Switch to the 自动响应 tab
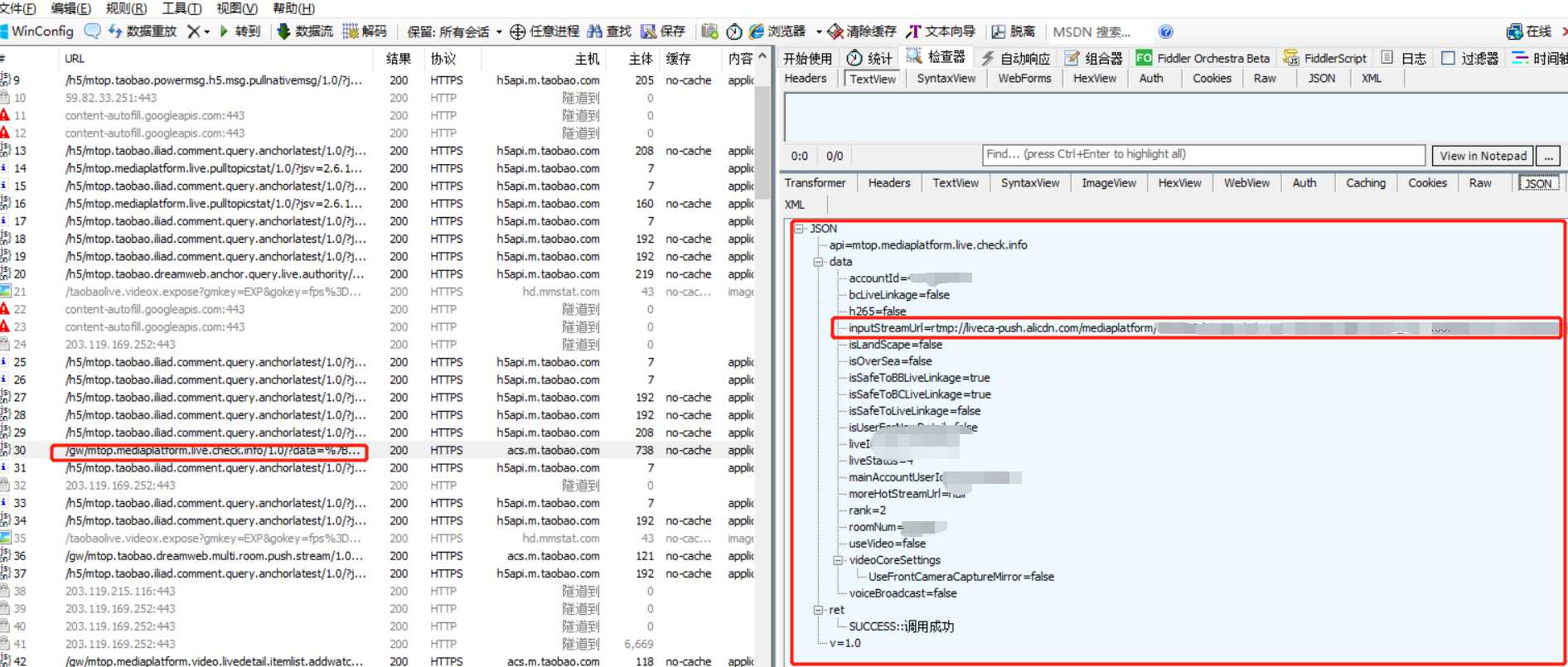 1016,58
